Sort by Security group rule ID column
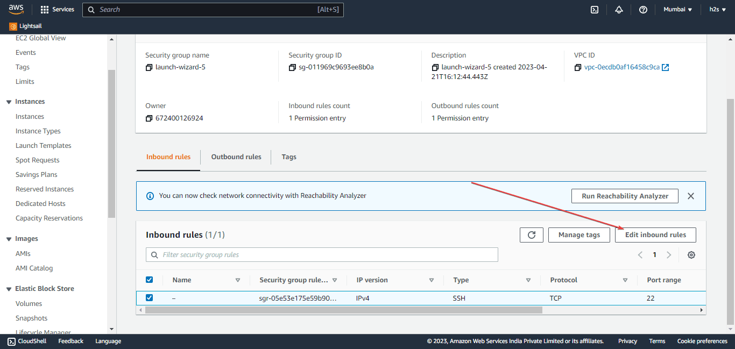Screen dimensions: 735x349 [335, 280]
